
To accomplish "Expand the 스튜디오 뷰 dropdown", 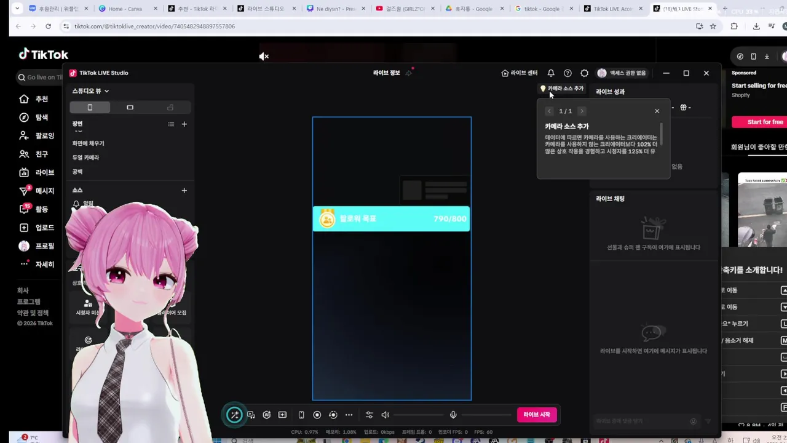I will [x=90, y=91].
